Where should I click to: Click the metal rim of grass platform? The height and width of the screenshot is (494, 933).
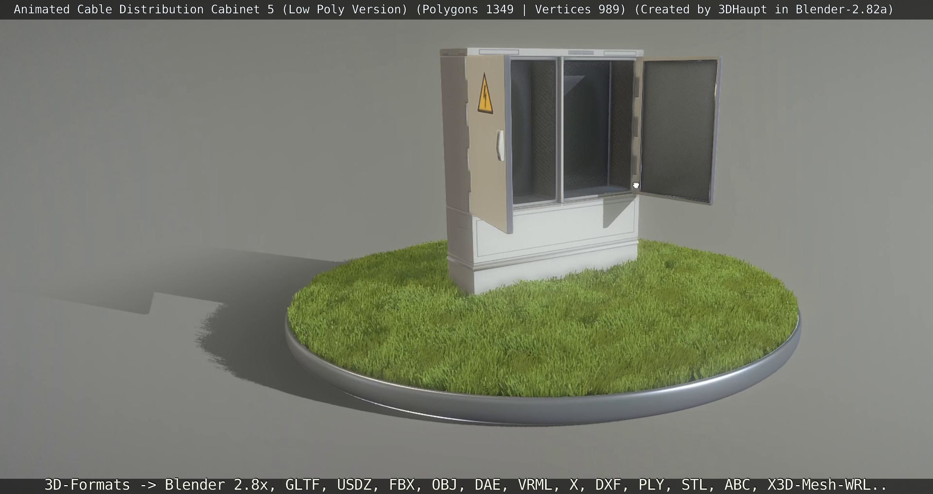coord(548,411)
